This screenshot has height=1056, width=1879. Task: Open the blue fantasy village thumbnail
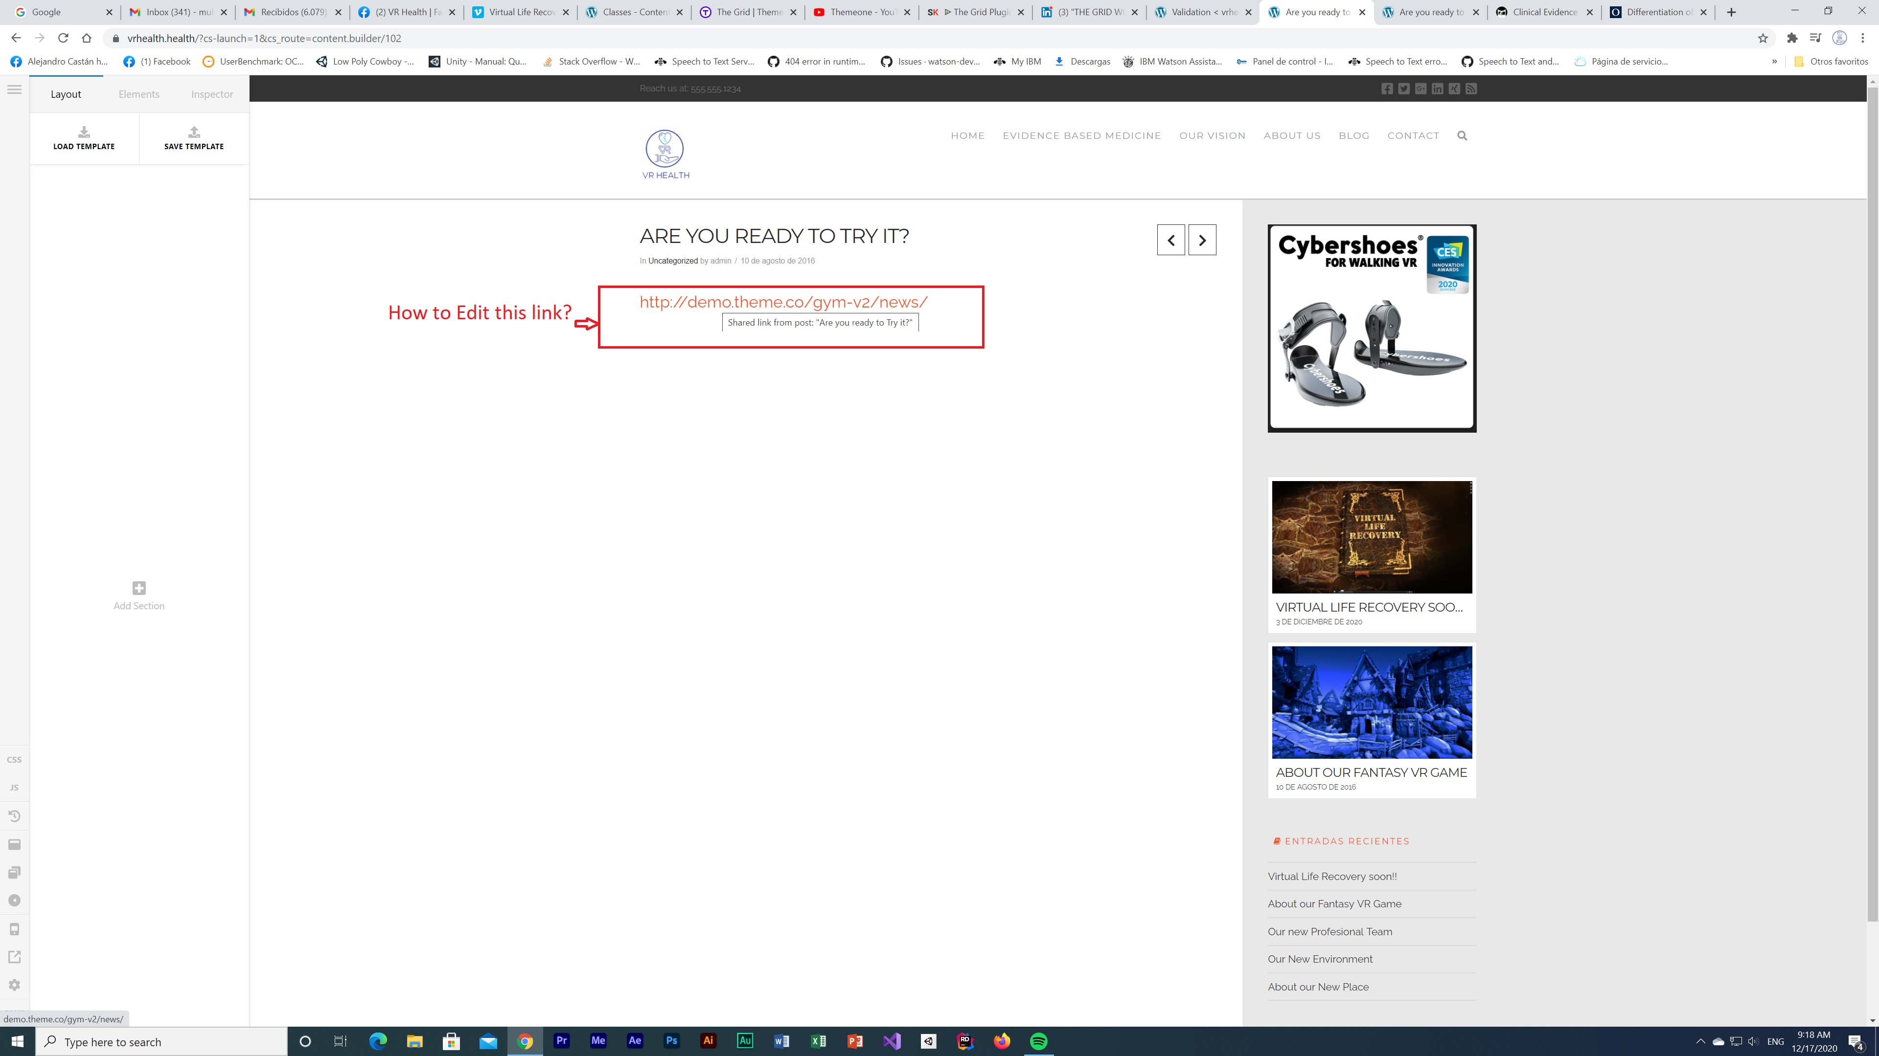(x=1371, y=703)
